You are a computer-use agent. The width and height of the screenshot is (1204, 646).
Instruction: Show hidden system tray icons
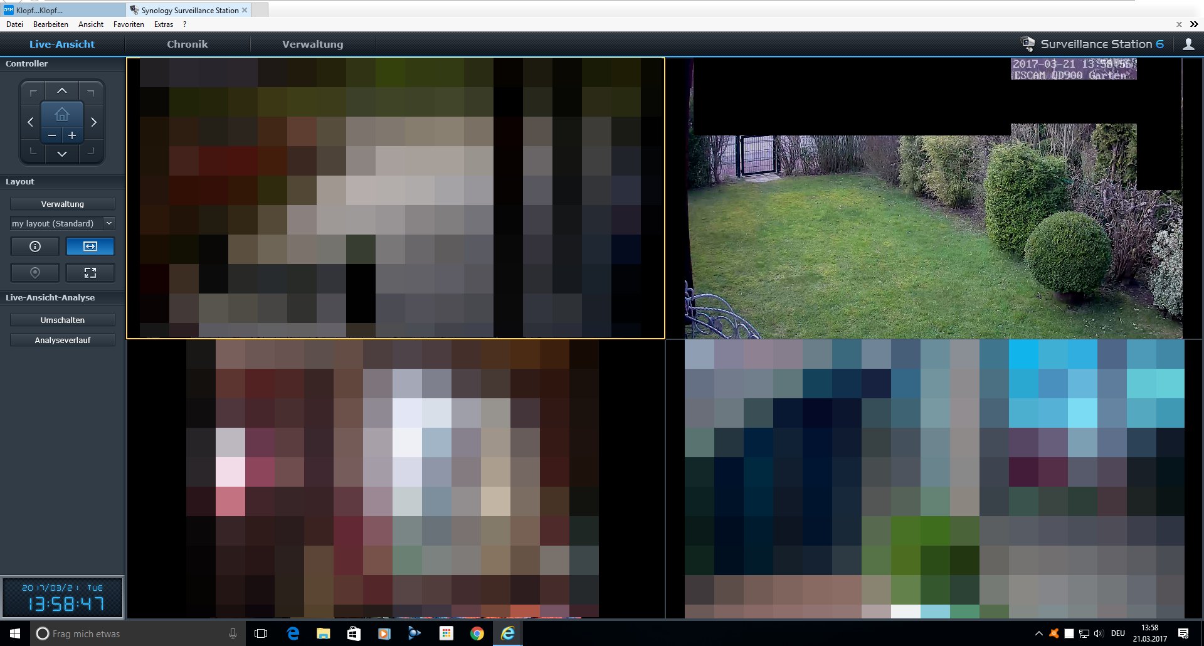tap(1038, 633)
